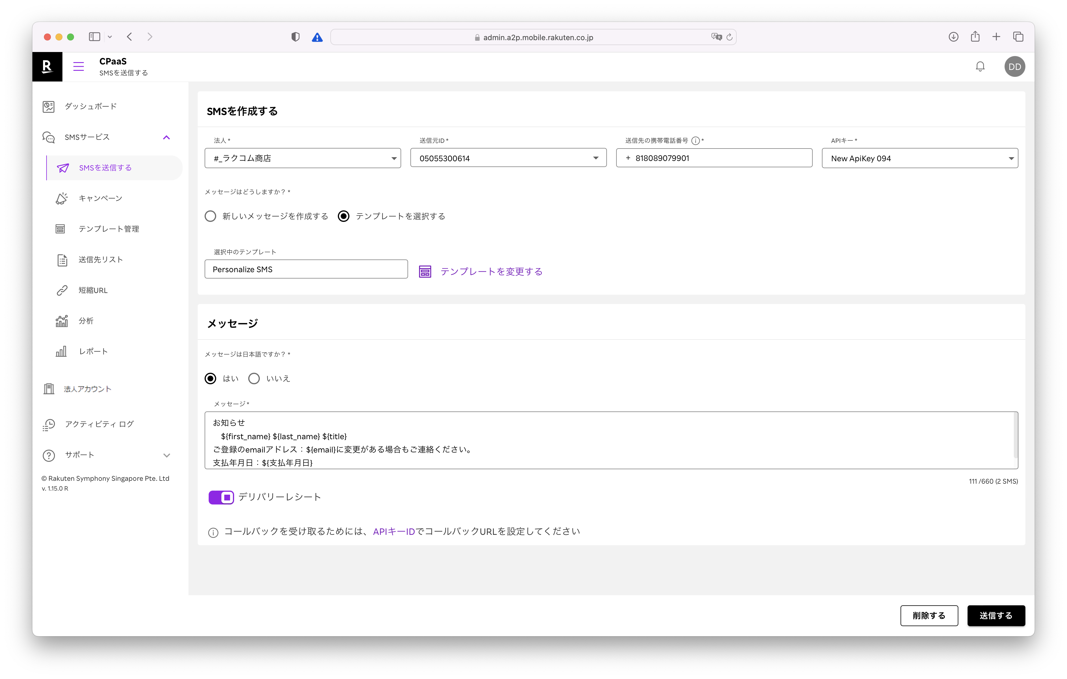This screenshot has width=1067, height=679.
Task: Disable the デリバリーレシート toggle
Action: pyautogui.click(x=221, y=497)
